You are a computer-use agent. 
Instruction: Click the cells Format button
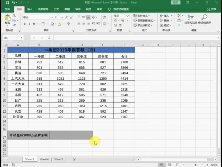(x=165, y=25)
